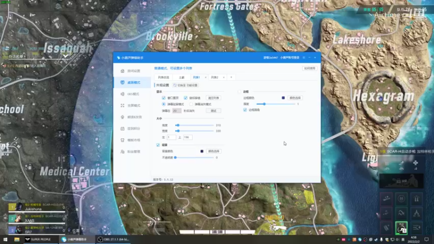434x244 pixels.
Task: Toggle the 窗口置顶 checkbox
Action: pos(164,98)
